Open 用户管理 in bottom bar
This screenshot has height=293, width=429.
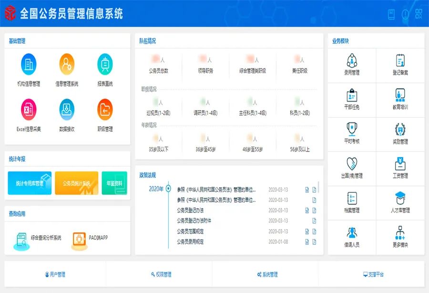[x=55, y=274]
